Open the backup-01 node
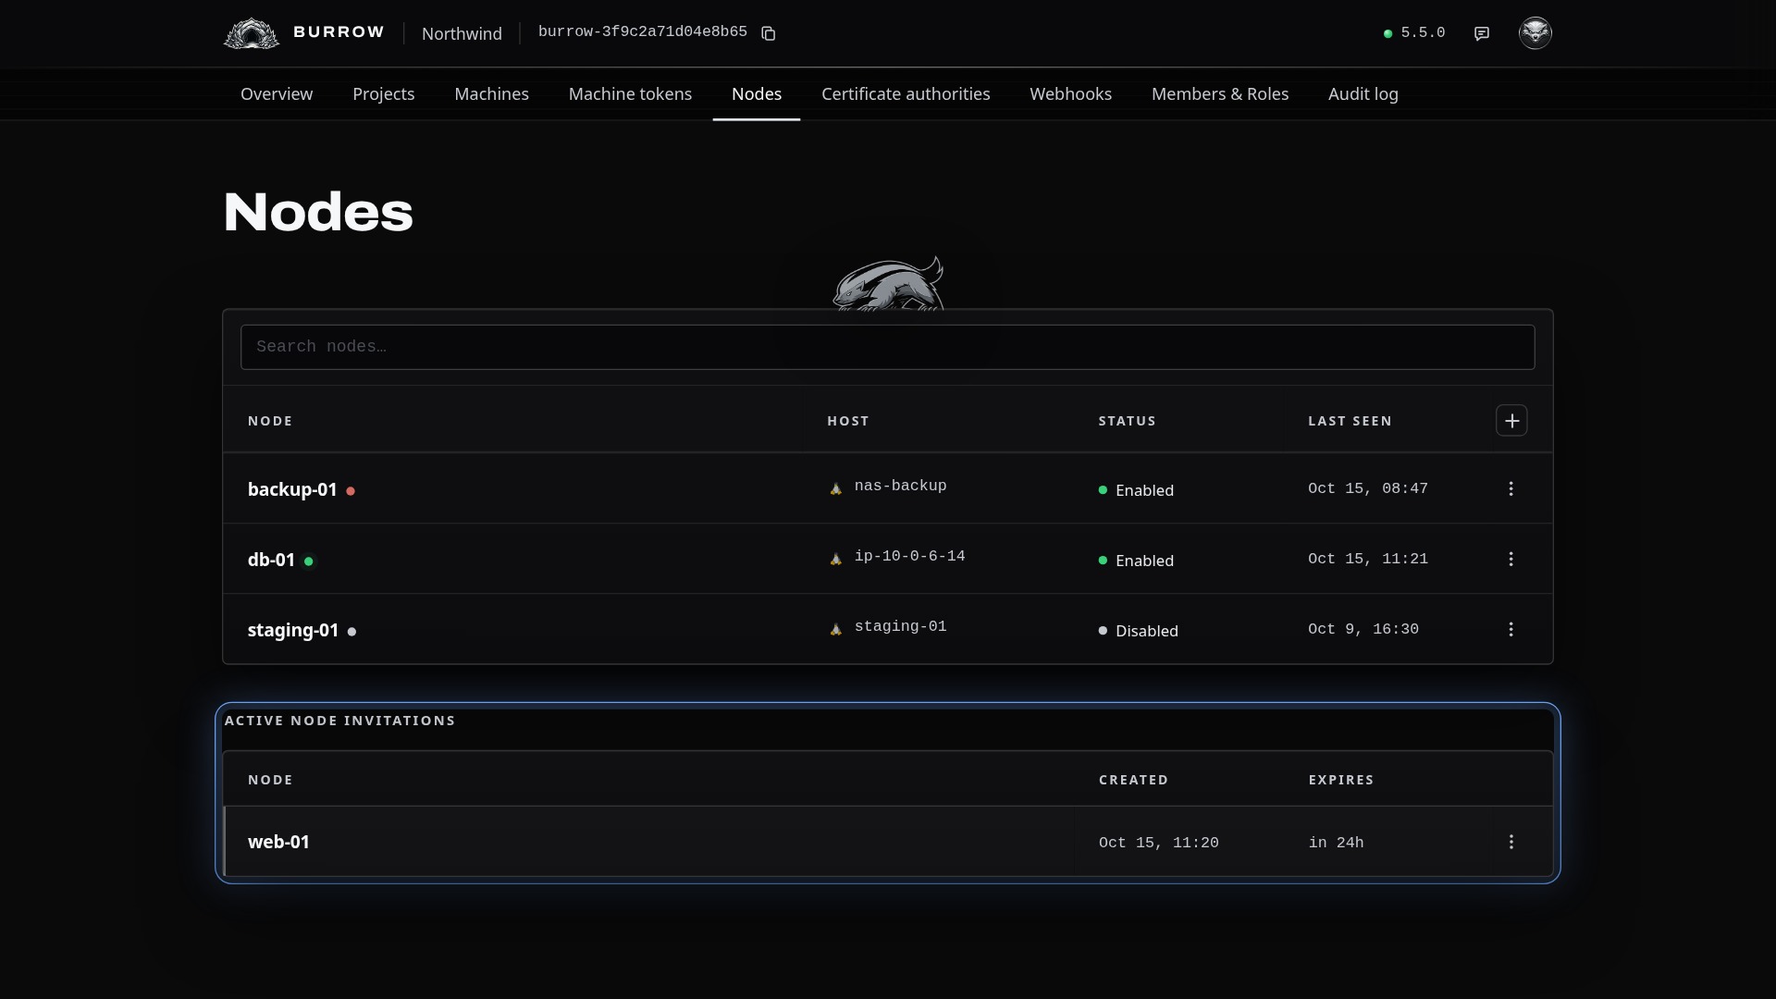 [x=292, y=489]
